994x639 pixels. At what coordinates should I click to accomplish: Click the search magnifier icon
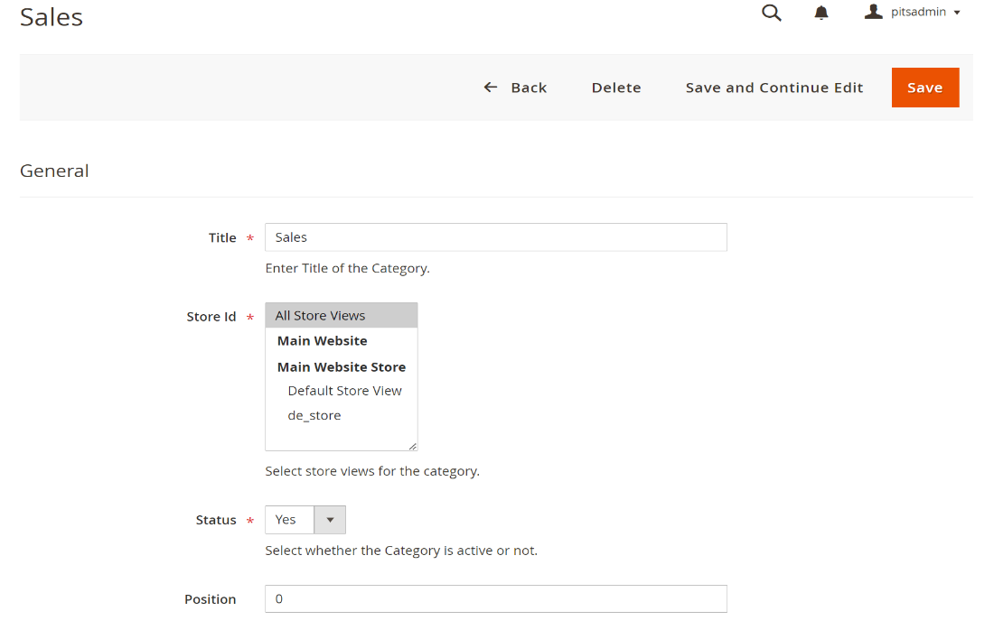coord(772,13)
